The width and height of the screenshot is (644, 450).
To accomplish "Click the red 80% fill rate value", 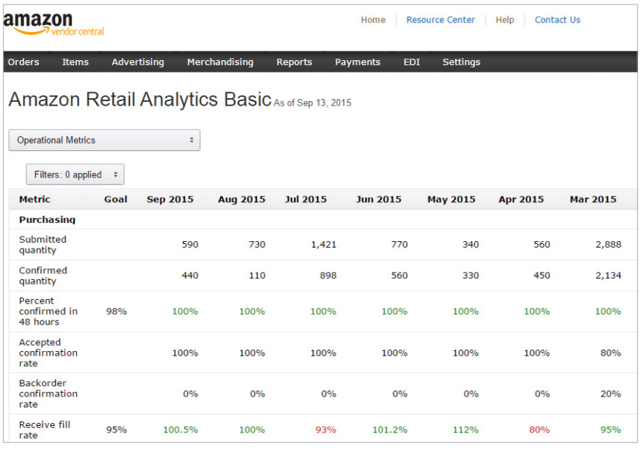I will pyautogui.click(x=539, y=430).
